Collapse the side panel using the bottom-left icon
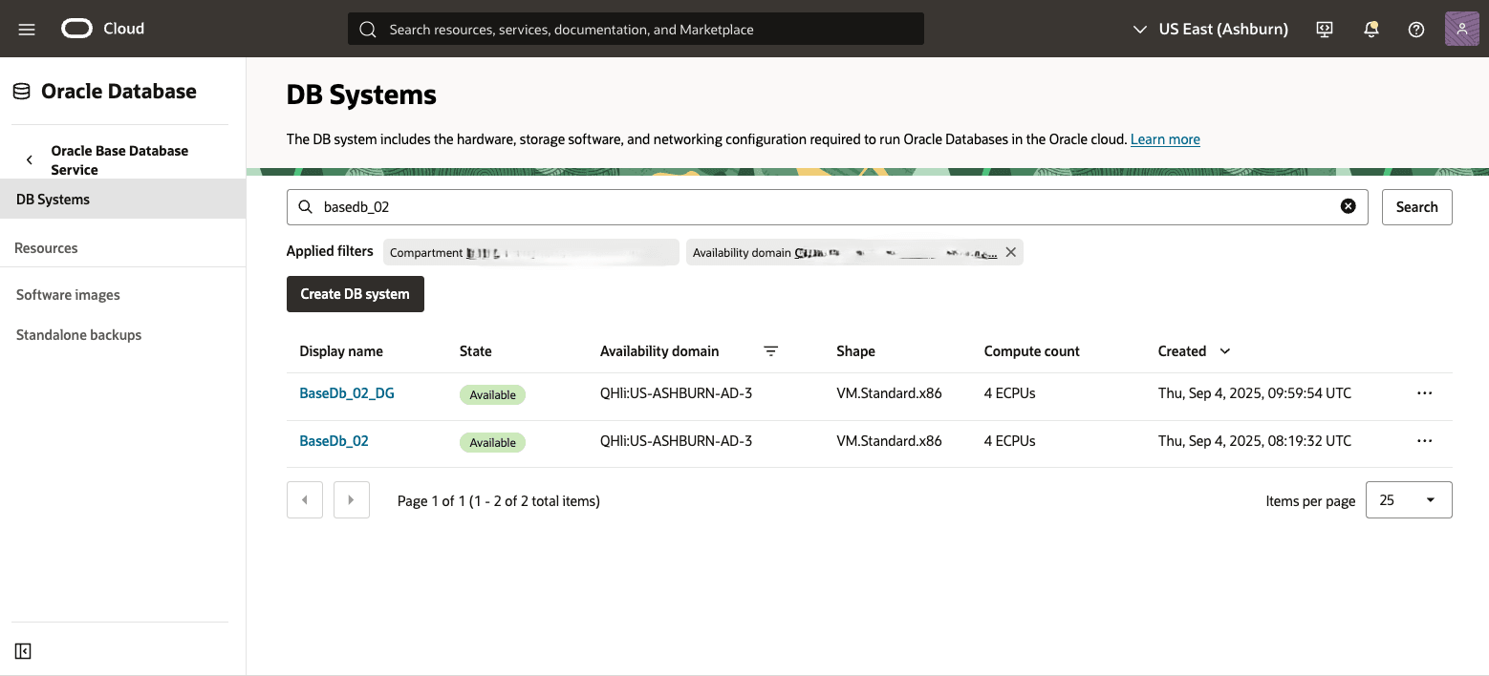Image resolution: width=1489 pixels, height=676 pixels. 23,650
